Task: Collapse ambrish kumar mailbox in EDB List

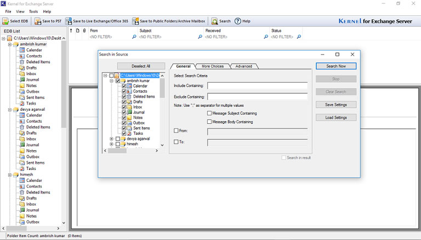Action: [x=10, y=44]
